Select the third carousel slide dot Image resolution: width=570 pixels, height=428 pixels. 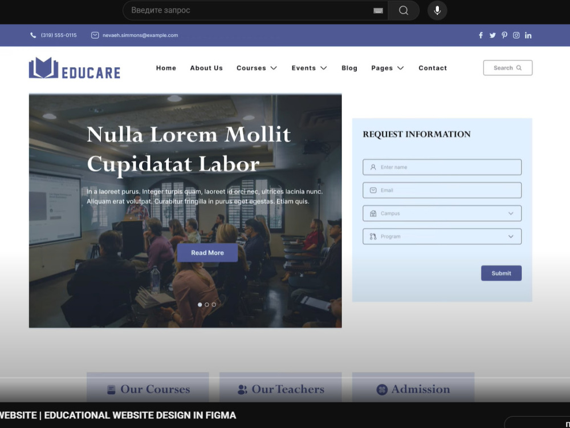214,305
